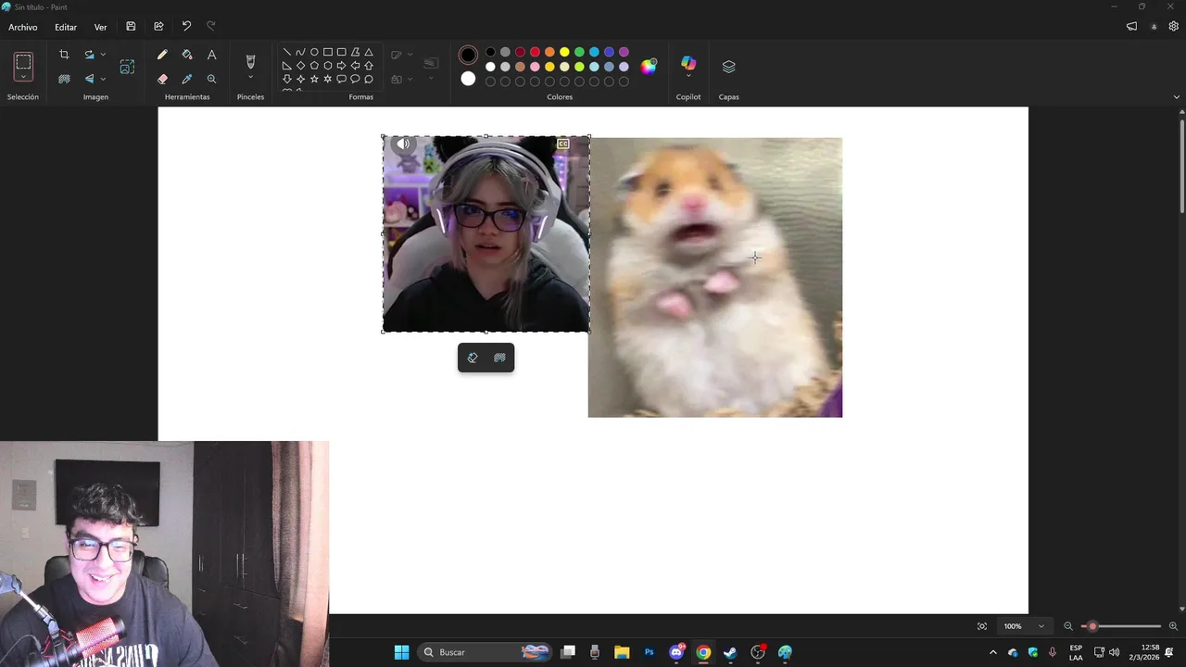Click the Rotate image icon

pyautogui.click(x=89, y=55)
